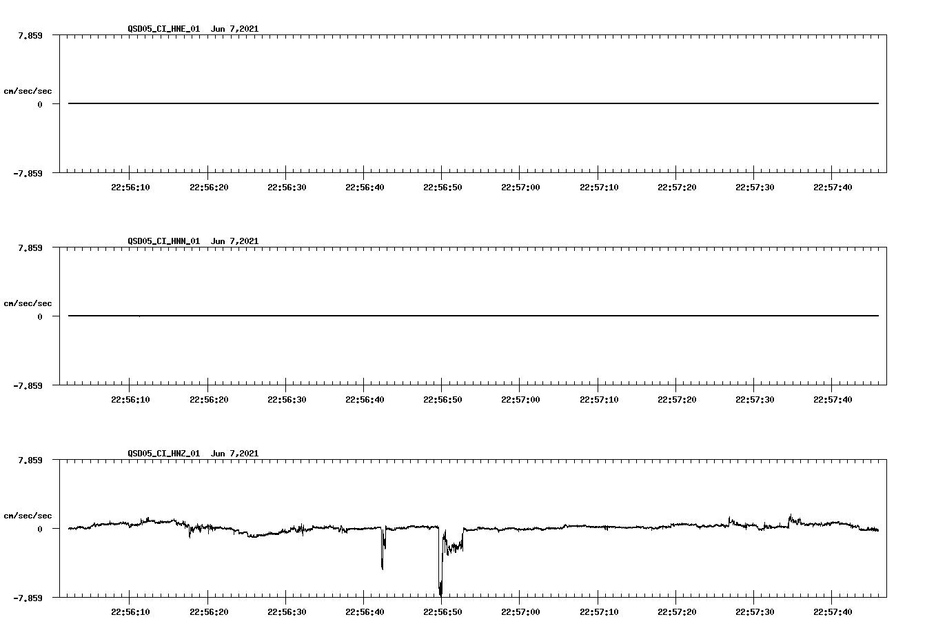936x637 pixels.
Task: Click the HNE plot's -7.859 lower limit
Action: 28,173
